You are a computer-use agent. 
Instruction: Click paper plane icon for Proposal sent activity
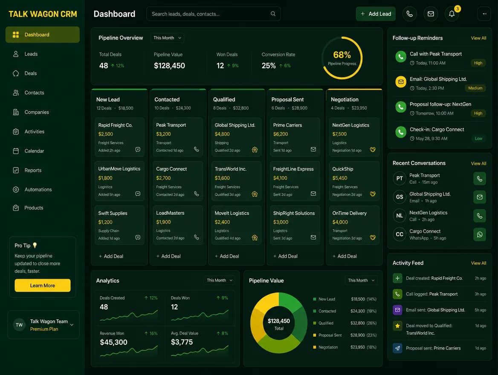pos(397,348)
